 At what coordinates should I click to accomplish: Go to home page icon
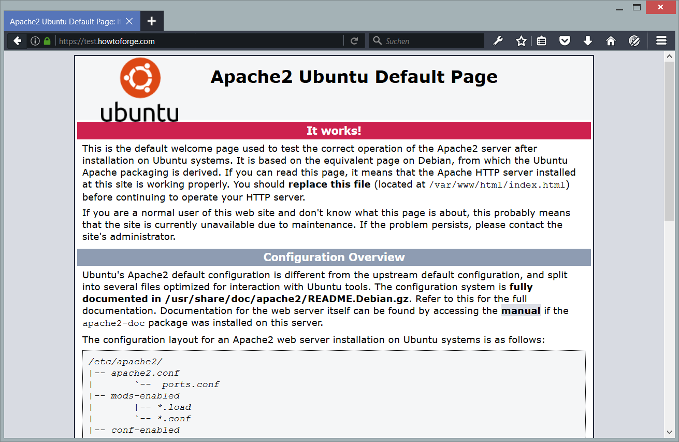[611, 41]
